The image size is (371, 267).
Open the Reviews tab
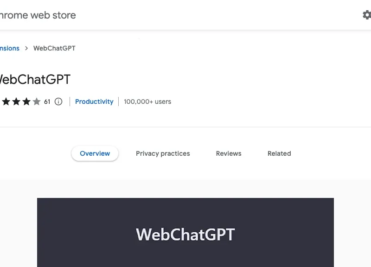click(228, 153)
